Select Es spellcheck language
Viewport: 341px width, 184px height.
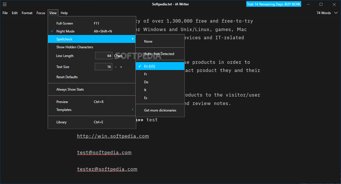point(160,98)
